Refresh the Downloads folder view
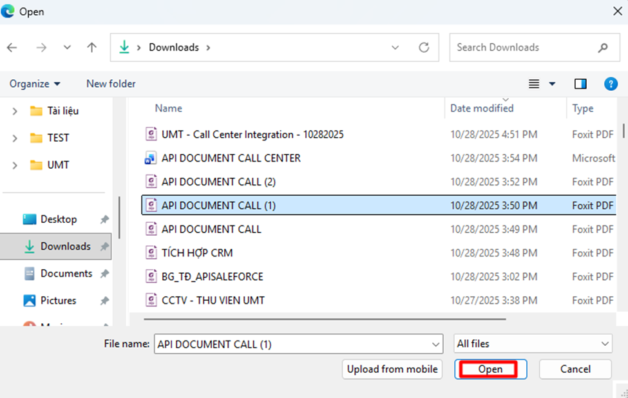 pyautogui.click(x=423, y=48)
